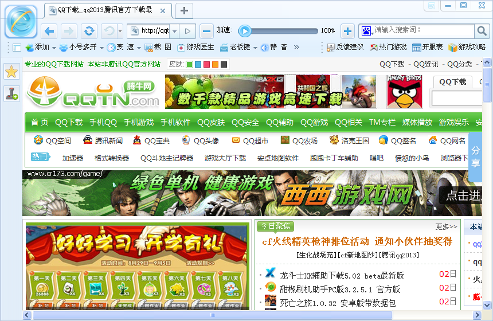The width and height of the screenshot is (493, 321).
Task: Close the QQ下载 browser tab
Action: tap(163, 11)
